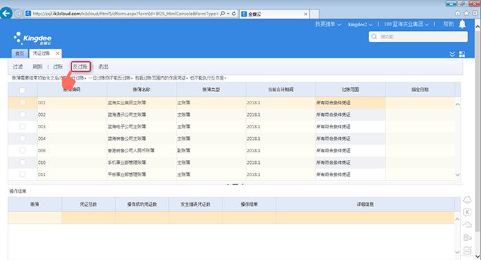Click the 账簿类型 column header
The width and height of the screenshot is (481, 260).
click(211, 90)
